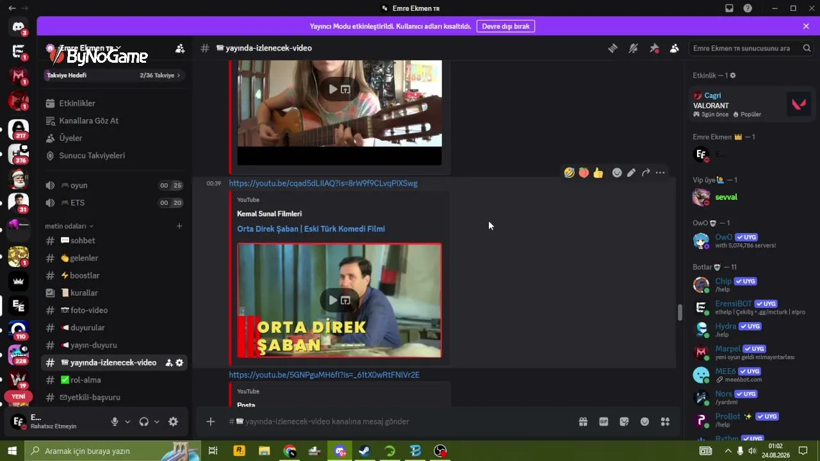Open the GIF picker
This screenshot has width=820, height=461.
[603, 421]
